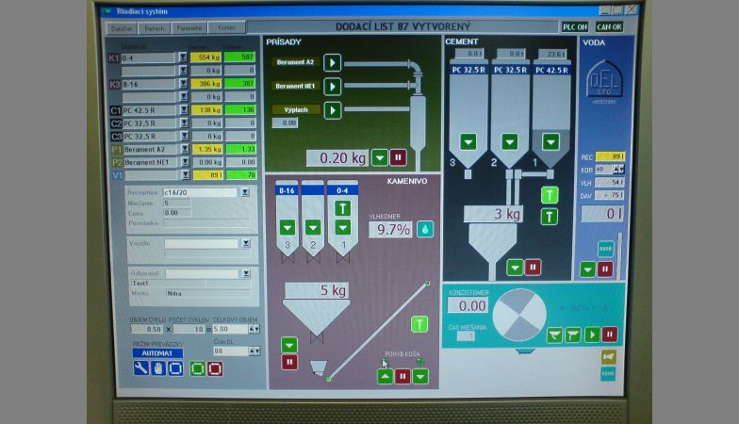Discharge cement silo 3
Screen dimensions: 739x424
[x=468, y=141]
